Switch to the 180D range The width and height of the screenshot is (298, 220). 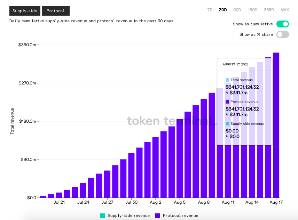click(x=252, y=10)
